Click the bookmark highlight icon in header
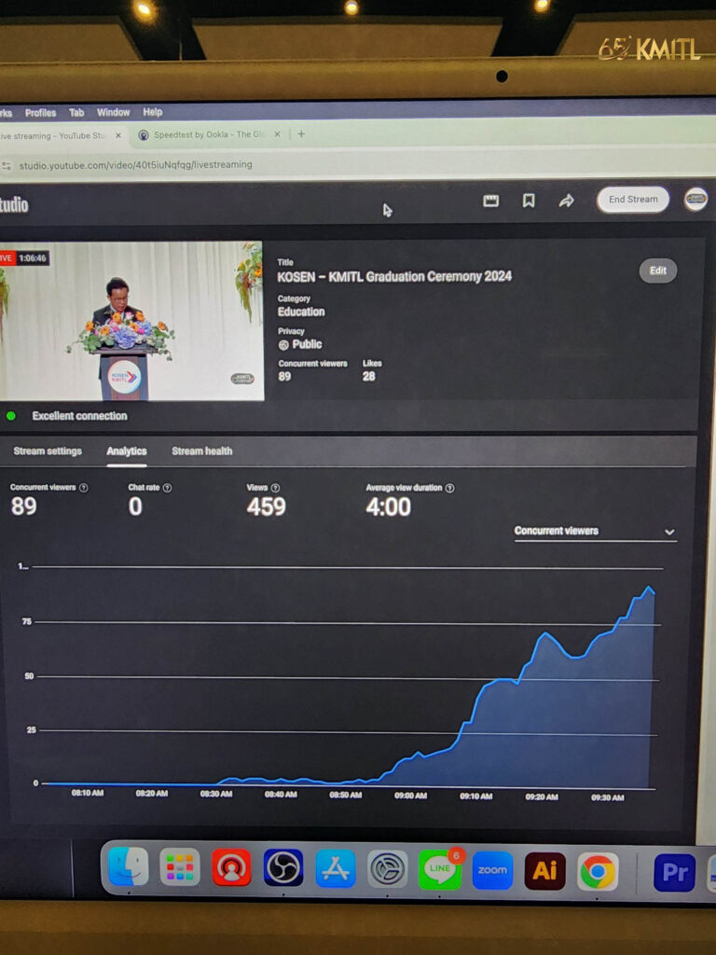 (529, 201)
